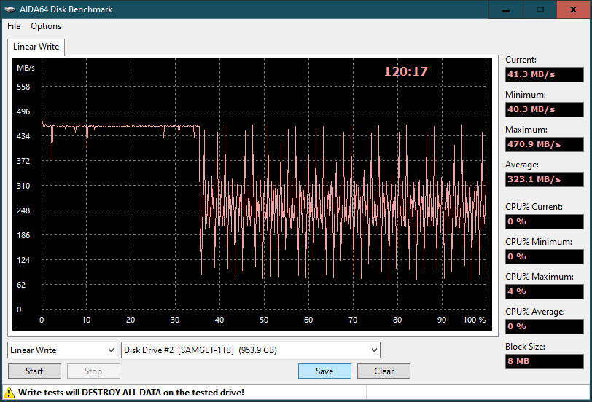Click the 100 % label on graph axis
This screenshot has width=592, height=402.
(x=474, y=320)
